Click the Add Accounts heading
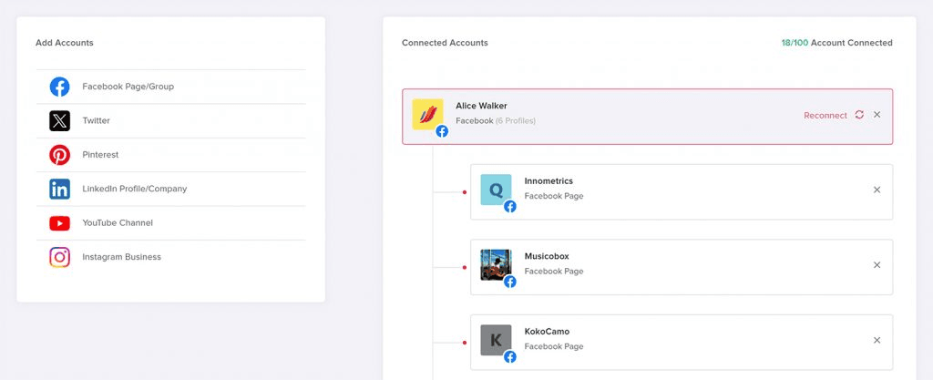The height and width of the screenshot is (380, 933). [65, 43]
